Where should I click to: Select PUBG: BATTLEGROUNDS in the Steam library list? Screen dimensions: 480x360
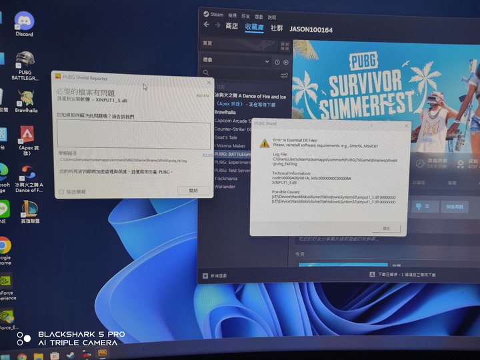pos(233,154)
